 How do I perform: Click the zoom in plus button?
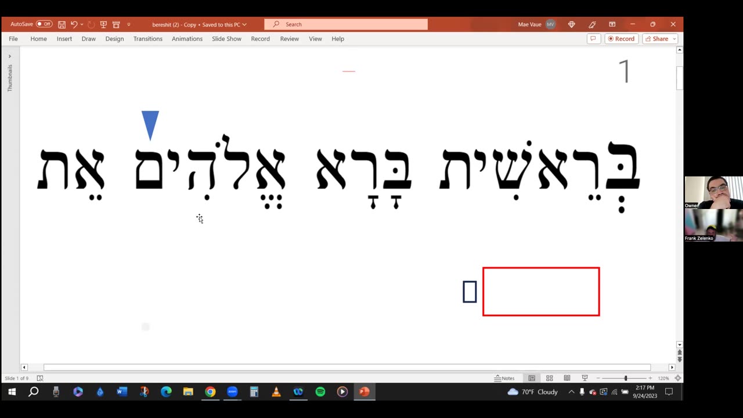coord(650,378)
